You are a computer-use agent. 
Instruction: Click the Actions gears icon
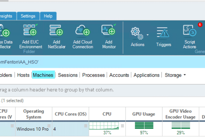tap(137, 33)
